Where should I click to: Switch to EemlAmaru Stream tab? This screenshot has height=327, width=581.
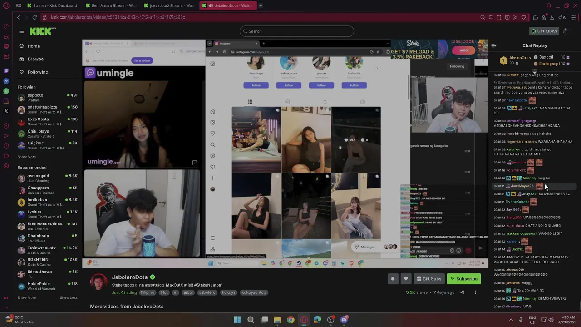[110, 5]
